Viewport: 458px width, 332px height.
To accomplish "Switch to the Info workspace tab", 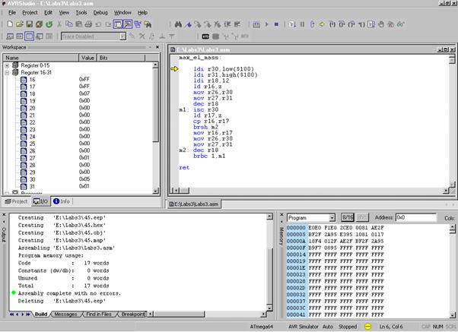I will 61,201.
